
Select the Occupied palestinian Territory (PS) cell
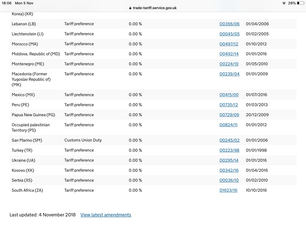(31, 128)
